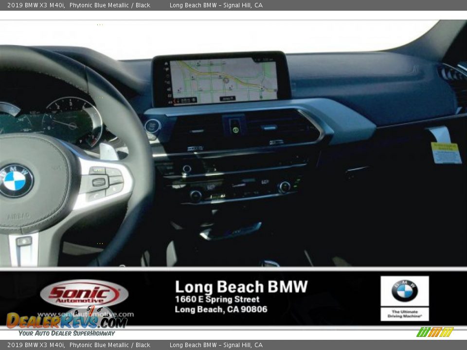Viewport: 467px width, 350px height.
Task: Click the BMW roundel on the steering wheel
Action: tap(16, 180)
